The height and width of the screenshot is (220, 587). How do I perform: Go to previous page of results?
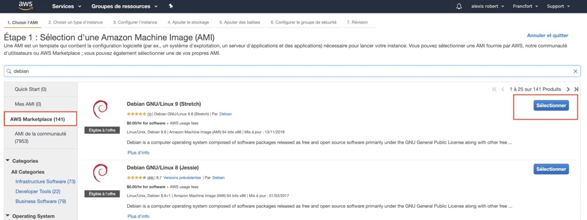(x=503, y=89)
